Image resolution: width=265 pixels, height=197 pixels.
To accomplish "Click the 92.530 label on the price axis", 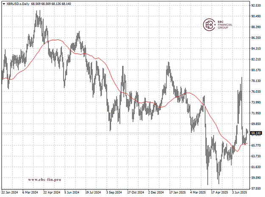I will pos(256,6).
